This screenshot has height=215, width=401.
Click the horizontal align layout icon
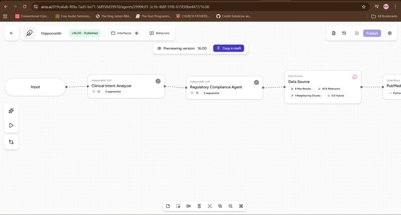click(189, 207)
